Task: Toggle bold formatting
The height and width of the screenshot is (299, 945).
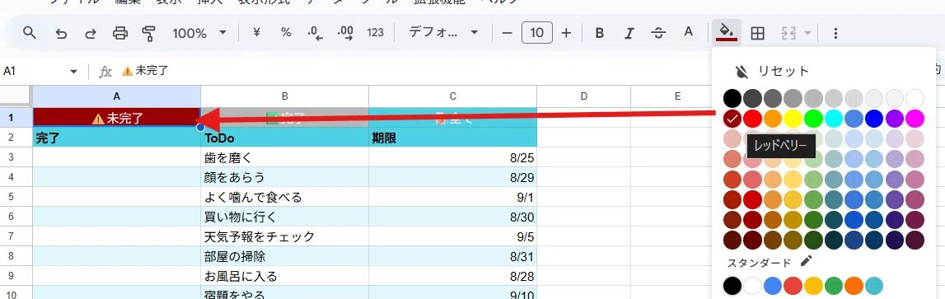Action: click(600, 33)
